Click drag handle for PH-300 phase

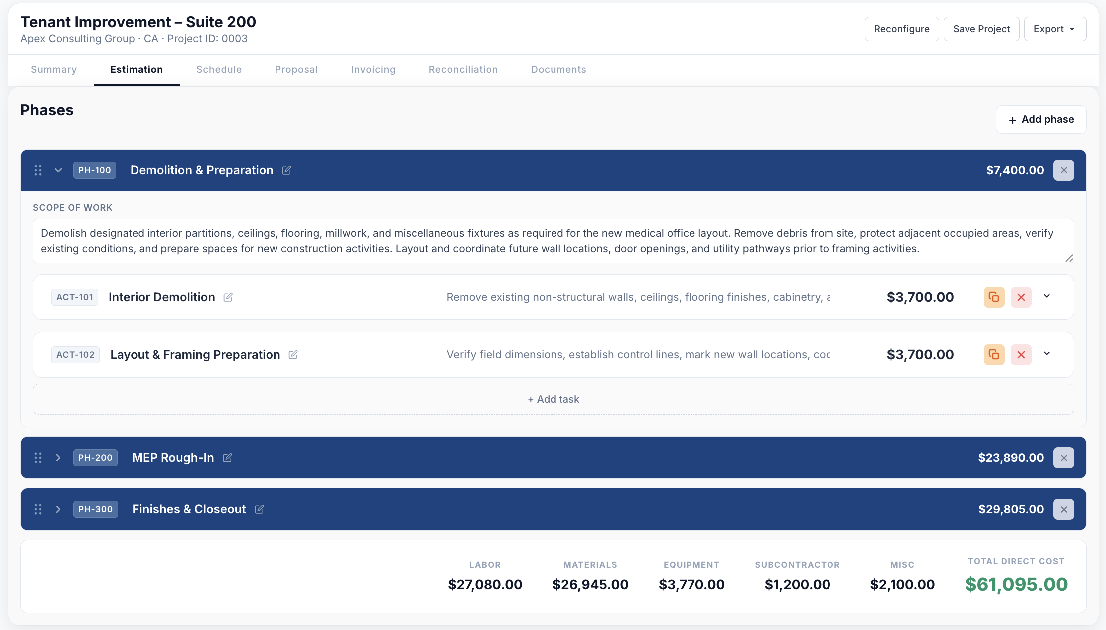(x=38, y=509)
